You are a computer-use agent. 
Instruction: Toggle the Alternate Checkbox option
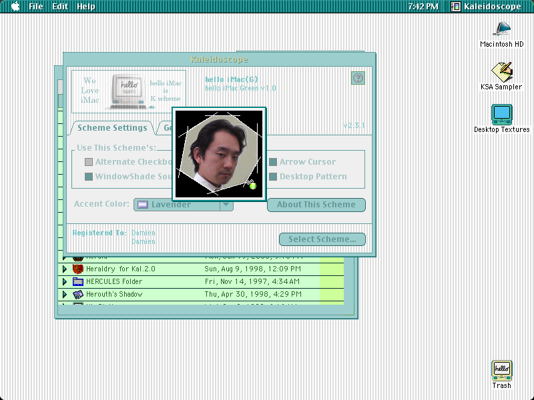[x=89, y=162]
